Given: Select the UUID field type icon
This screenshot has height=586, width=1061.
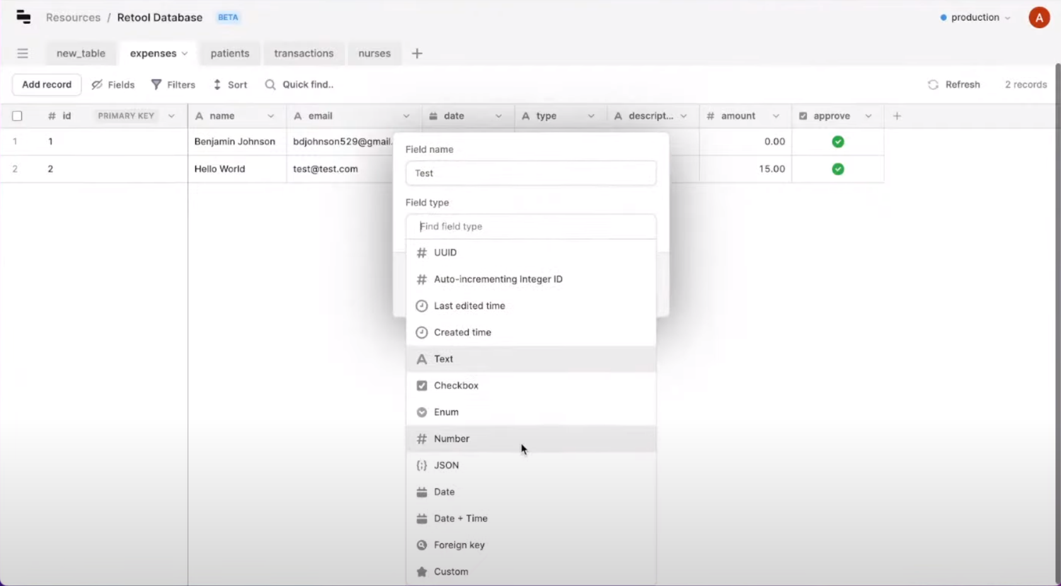Looking at the screenshot, I should (x=421, y=252).
